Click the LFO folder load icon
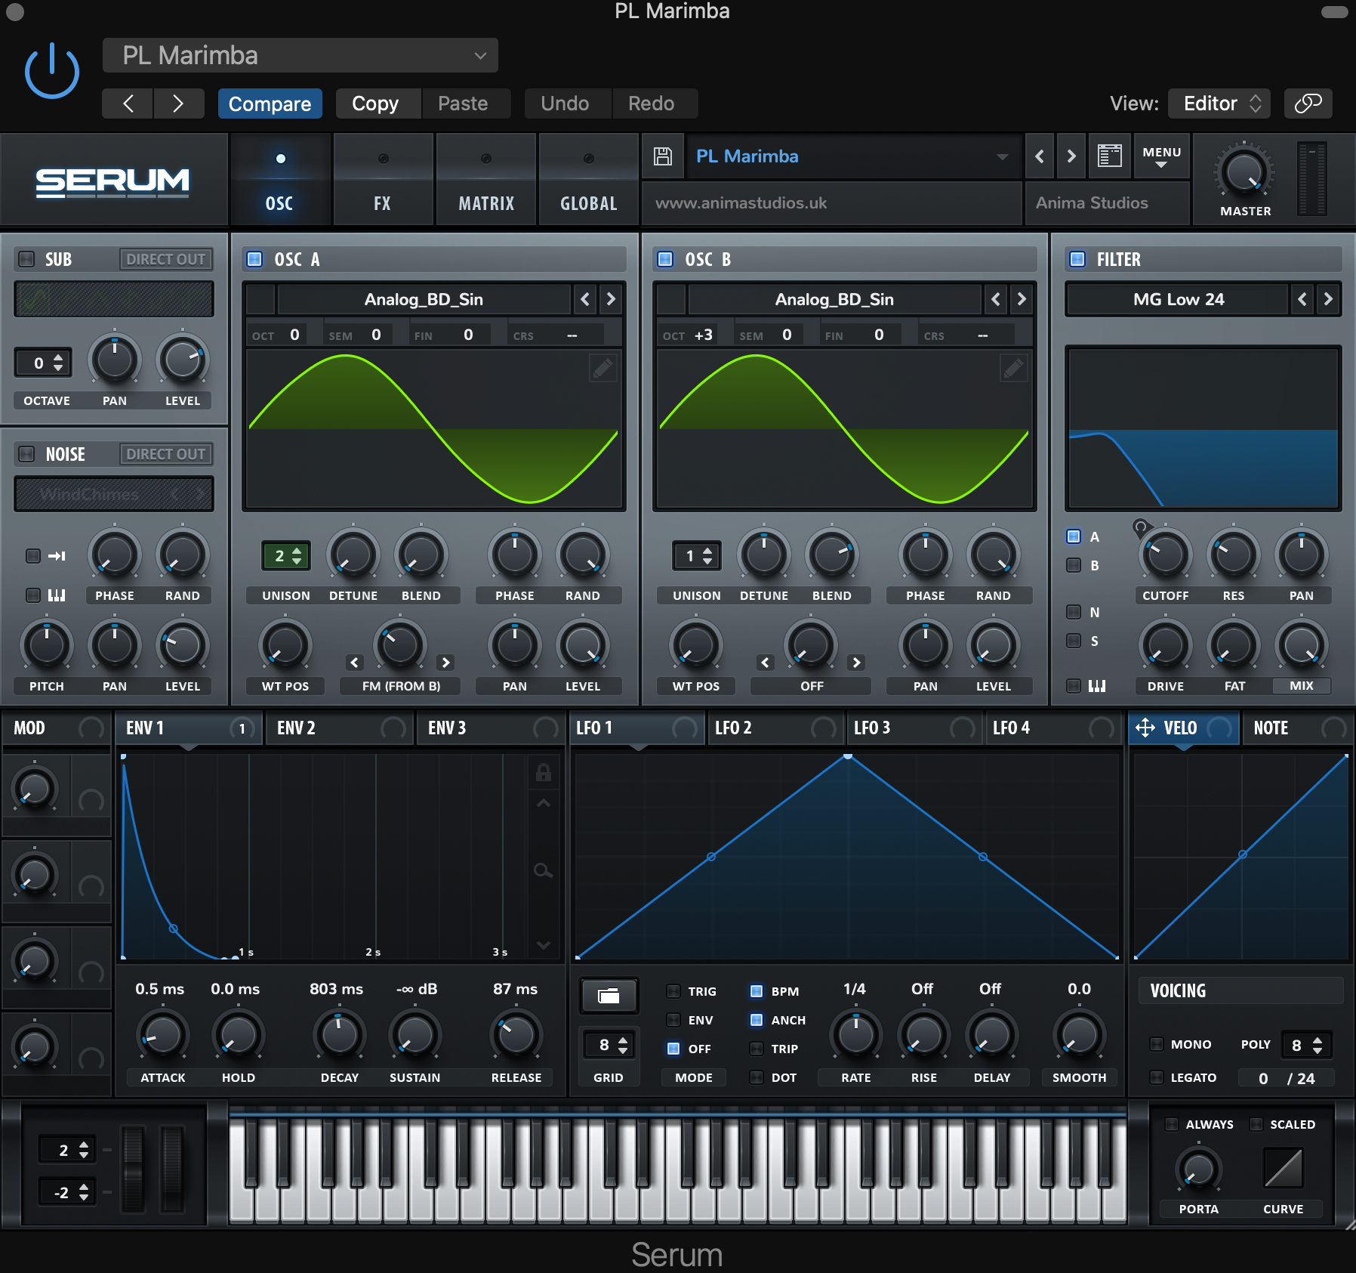Screen dimensions: 1356x1273 (x=609, y=996)
